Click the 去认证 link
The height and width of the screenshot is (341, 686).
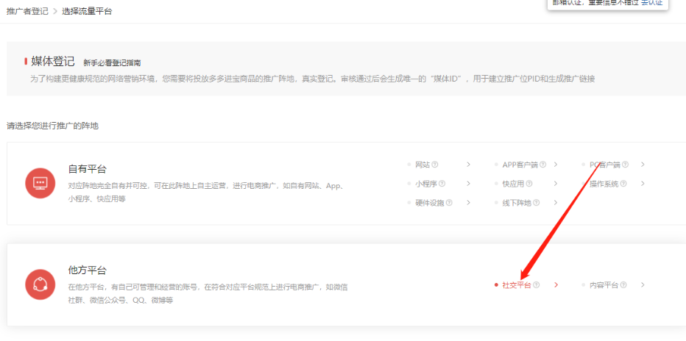[x=652, y=3]
